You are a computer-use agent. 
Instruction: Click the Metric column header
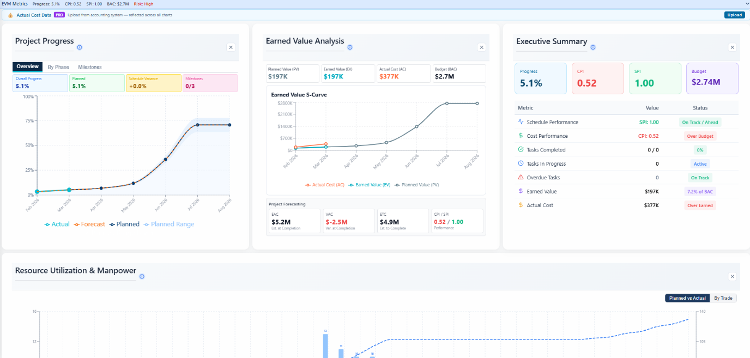click(x=525, y=108)
